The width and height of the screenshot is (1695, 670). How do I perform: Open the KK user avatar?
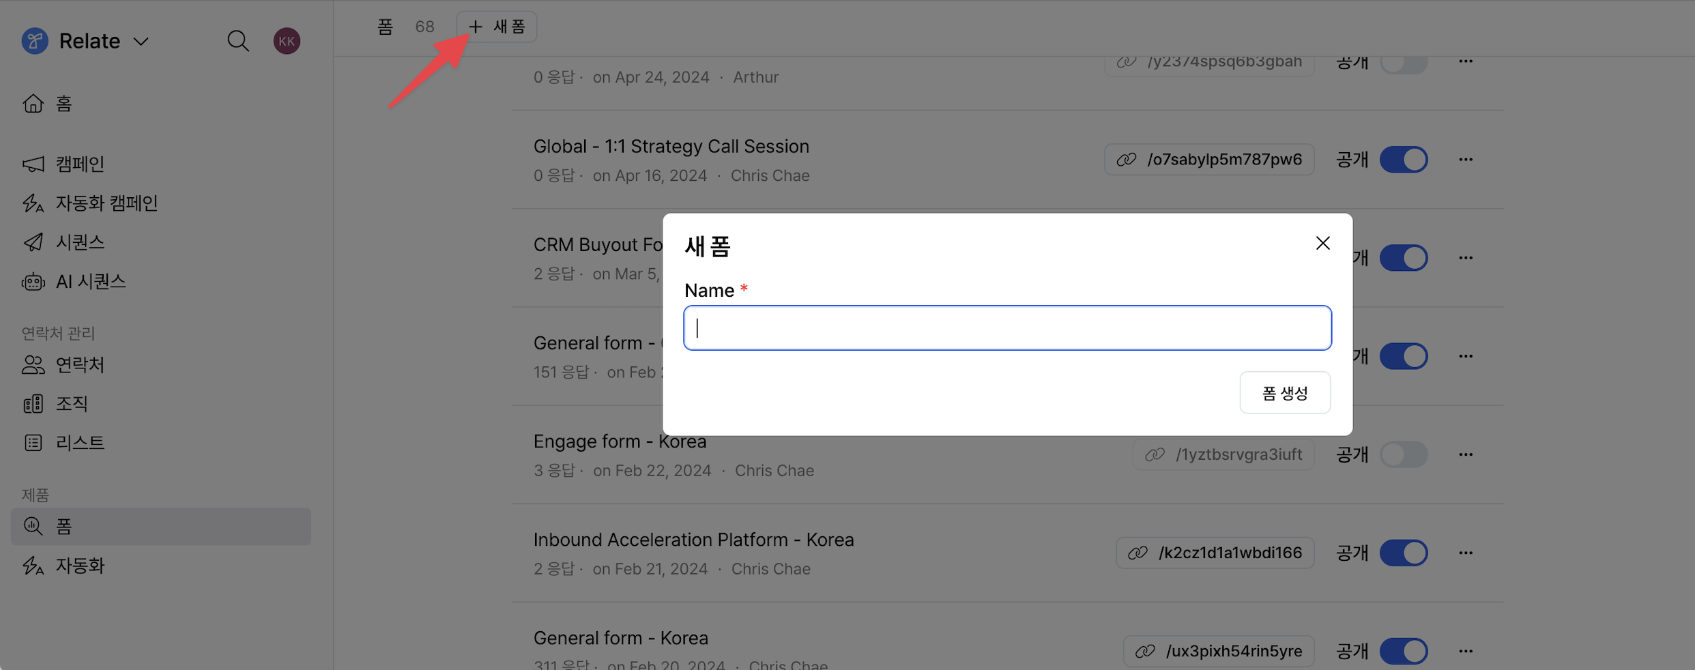(x=287, y=41)
